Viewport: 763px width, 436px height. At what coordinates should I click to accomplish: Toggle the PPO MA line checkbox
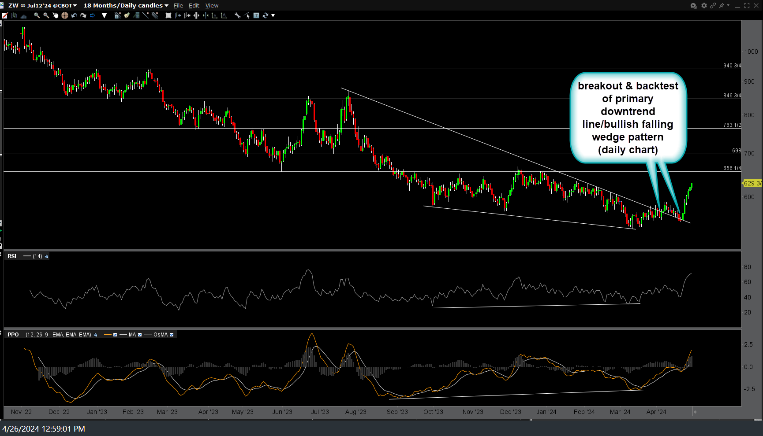pos(140,335)
